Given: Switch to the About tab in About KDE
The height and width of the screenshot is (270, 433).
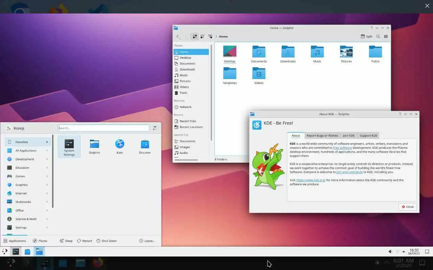Looking at the screenshot, I should click(296, 136).
